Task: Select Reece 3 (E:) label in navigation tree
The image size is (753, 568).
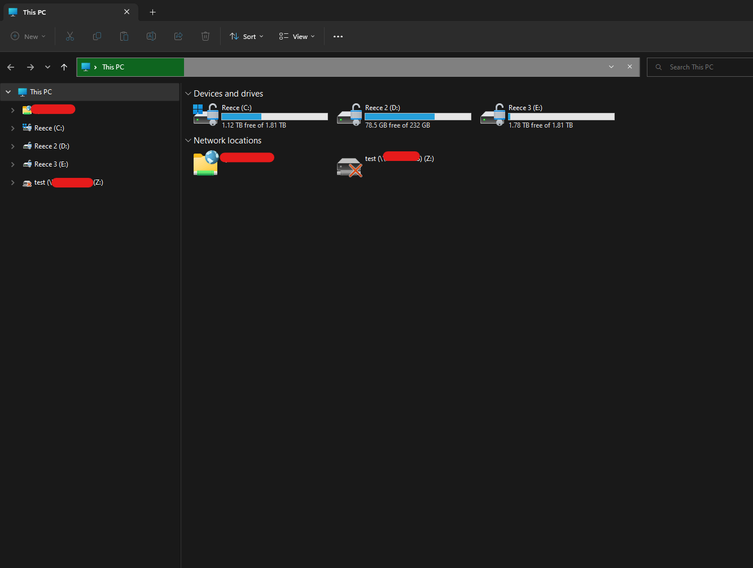Action: tap(51, 164)
